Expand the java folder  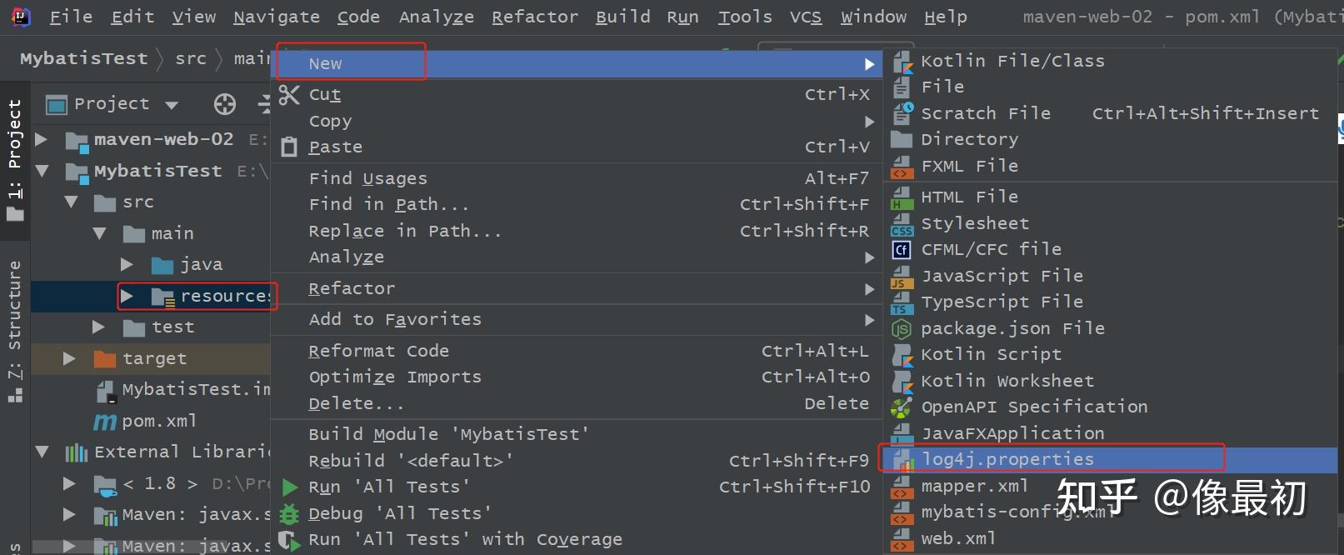tap(127, 265)
